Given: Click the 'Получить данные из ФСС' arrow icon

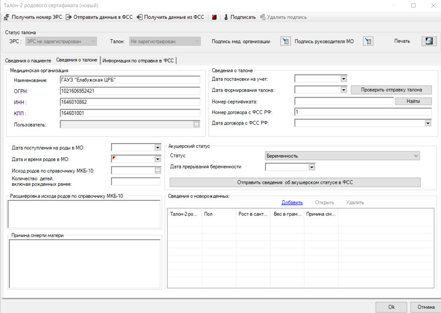Looking at the screenshot, I should pyautogui.click(x=140, y=17).
